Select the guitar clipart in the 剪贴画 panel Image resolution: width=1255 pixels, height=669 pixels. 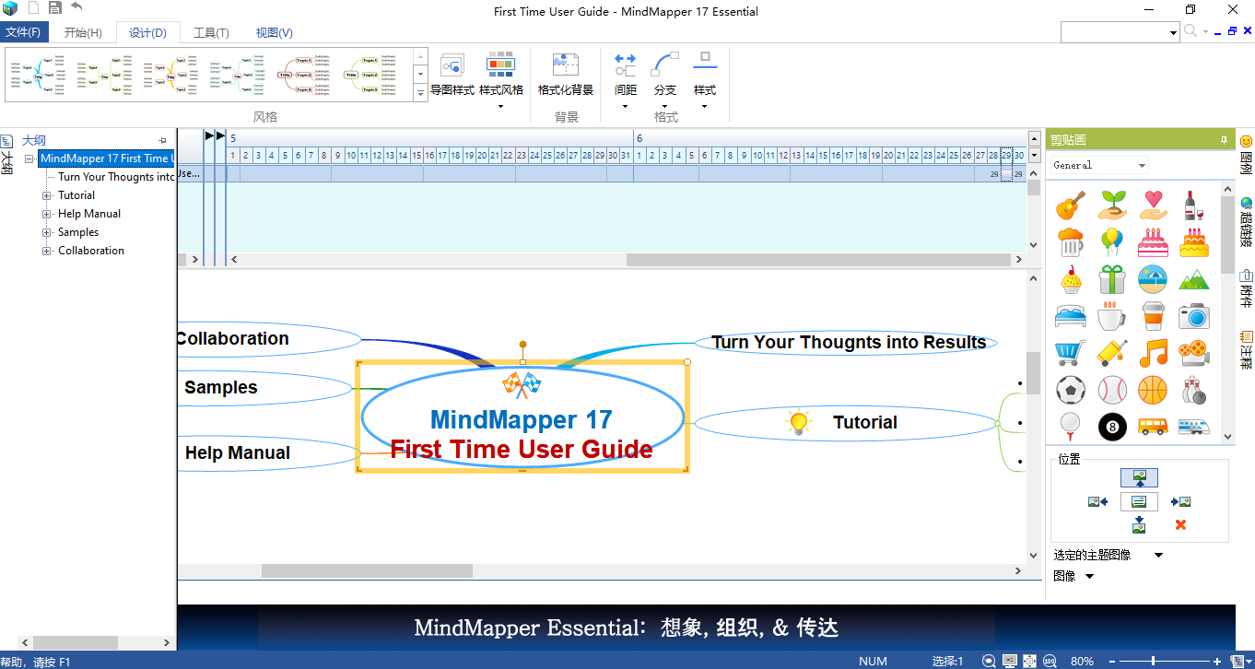1070,205
